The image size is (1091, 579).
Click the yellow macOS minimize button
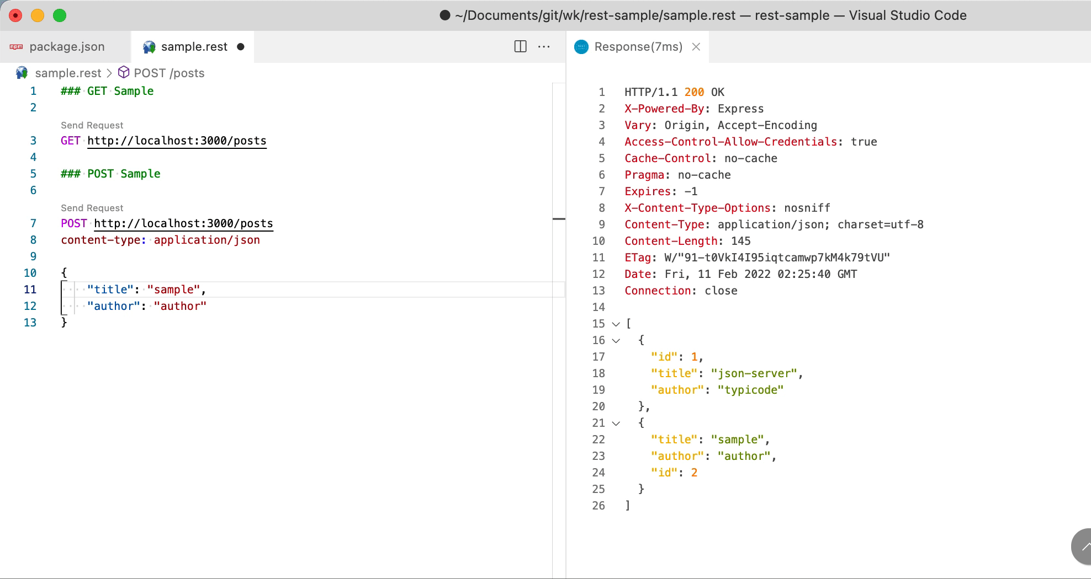coord(38,15)
